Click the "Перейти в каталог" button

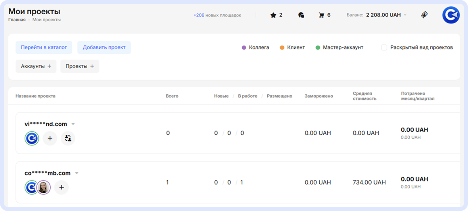tap(44, 47)
